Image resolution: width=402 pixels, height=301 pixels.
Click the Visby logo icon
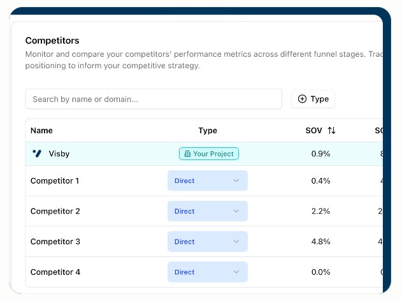[37, 154]
